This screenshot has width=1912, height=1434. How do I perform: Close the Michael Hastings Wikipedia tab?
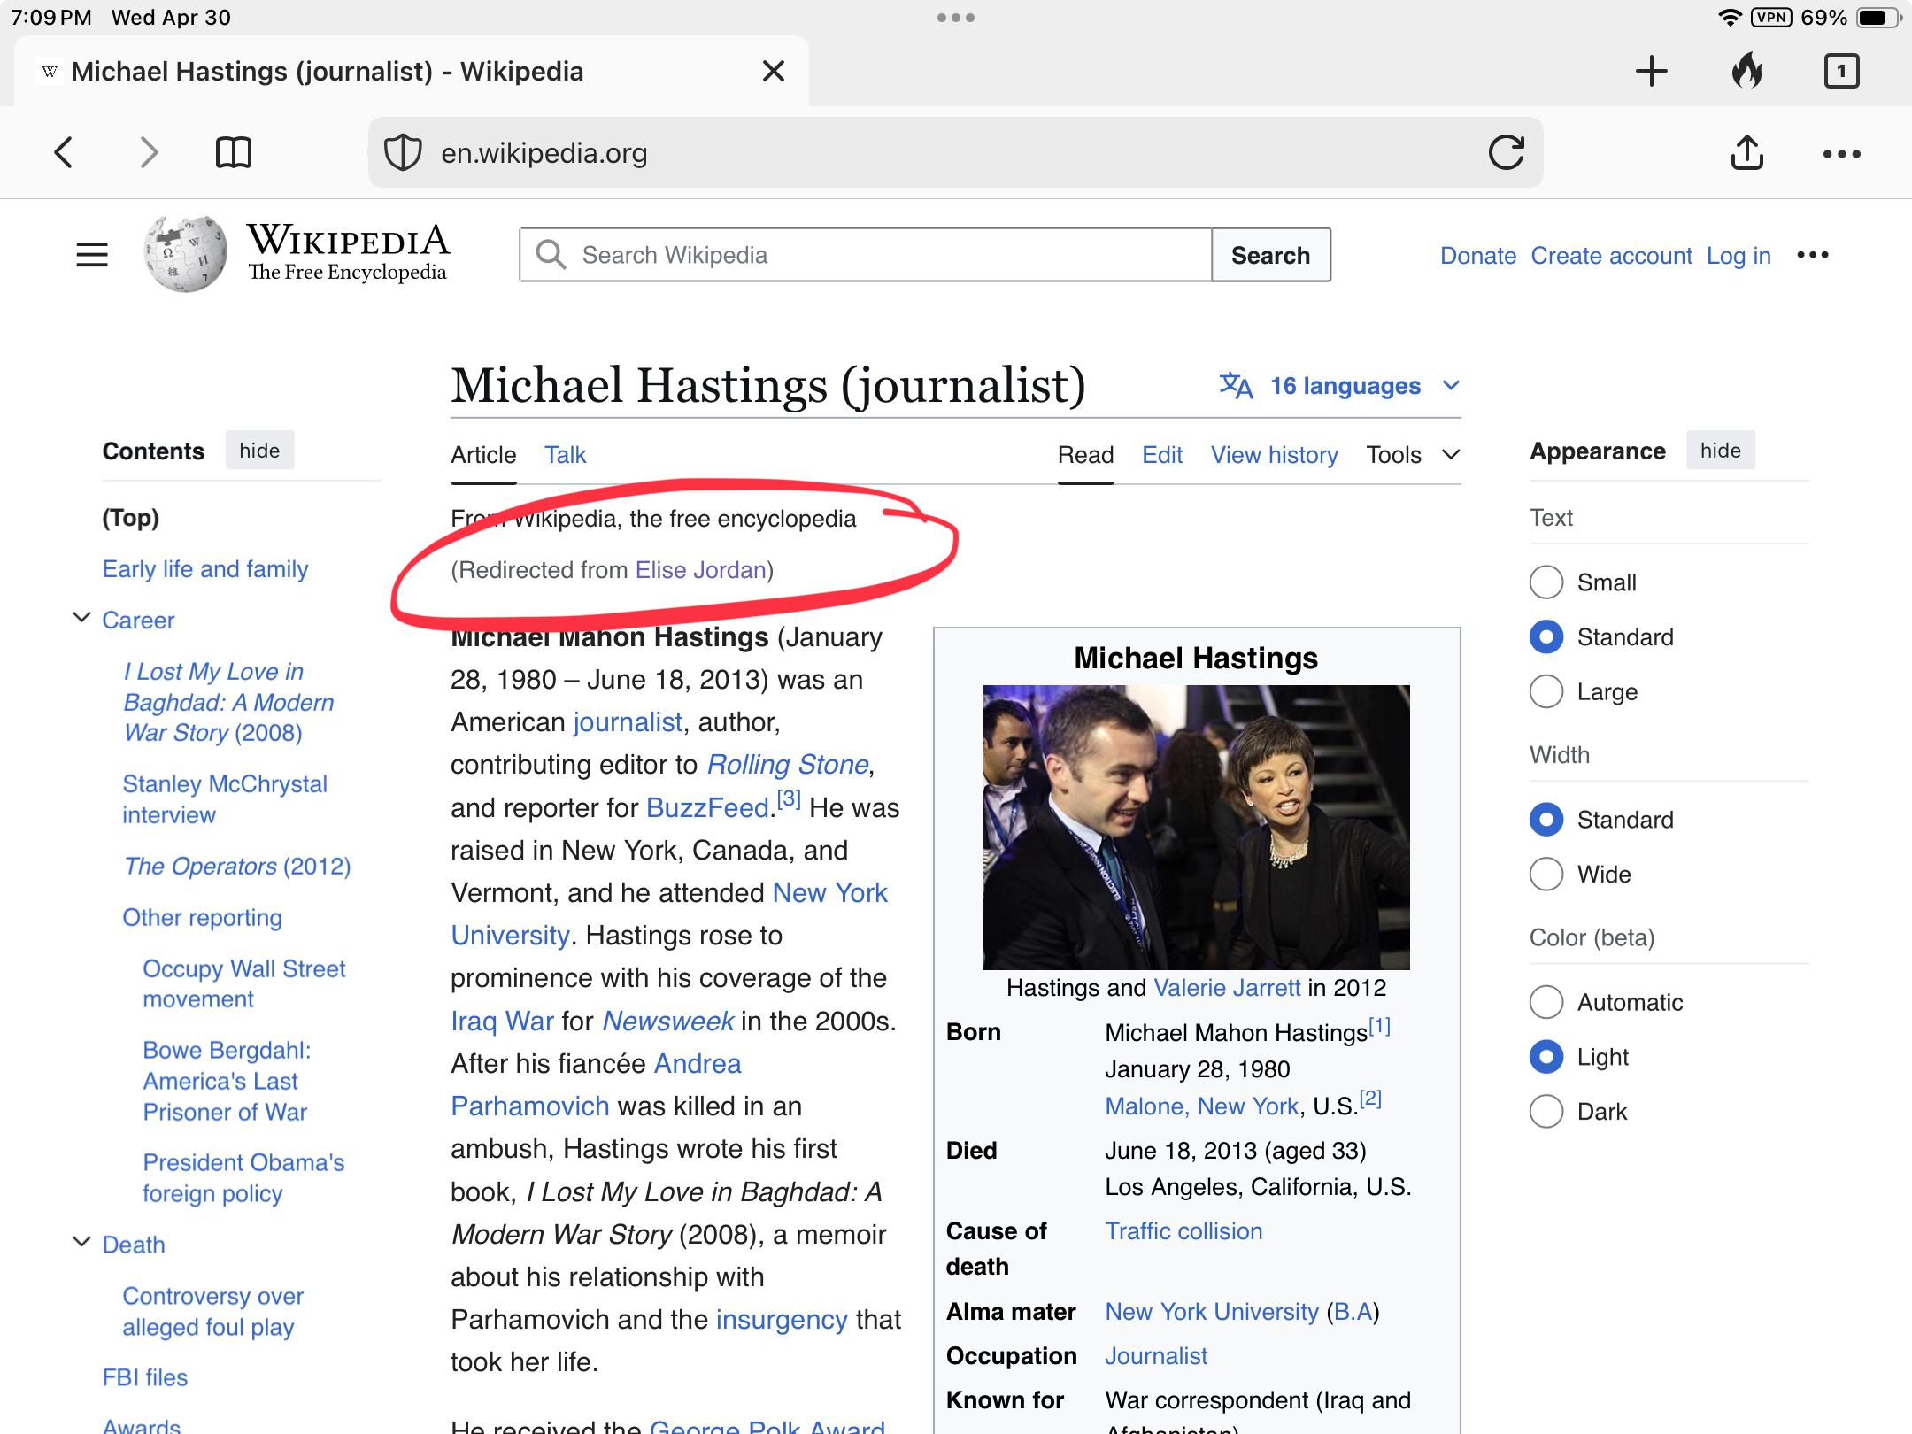point(773,71)
